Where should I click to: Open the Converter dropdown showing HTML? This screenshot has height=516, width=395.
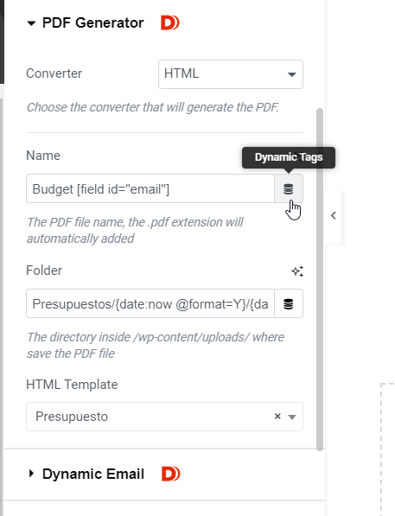tap(231, 74)
